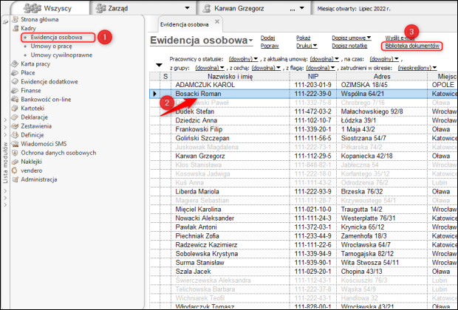Click the Biblioteka dokumentów link
This screenshot has width=458, height=310.
click(412, 46)
